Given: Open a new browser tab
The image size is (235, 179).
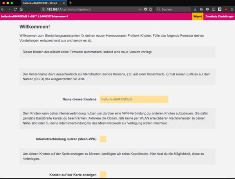Looking at the screenshot, I should coord(70,2).
